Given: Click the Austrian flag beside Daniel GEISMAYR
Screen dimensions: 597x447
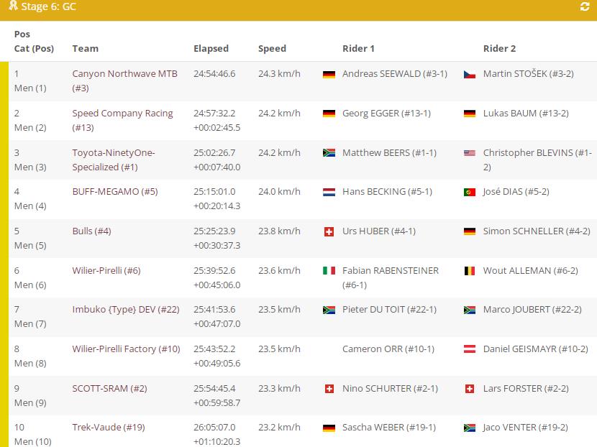Looking at the screenshot, I should [470, 349].
